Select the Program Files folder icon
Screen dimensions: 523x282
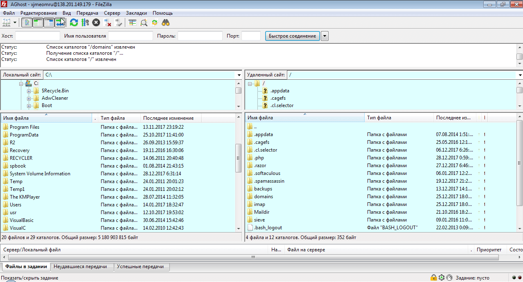(5, 127)
